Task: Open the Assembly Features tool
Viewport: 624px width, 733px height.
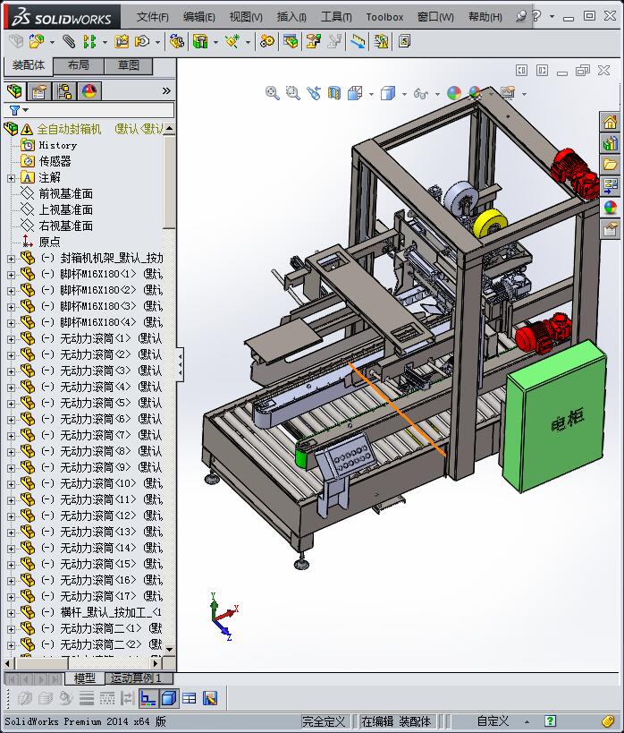Action: pos(200,41)
